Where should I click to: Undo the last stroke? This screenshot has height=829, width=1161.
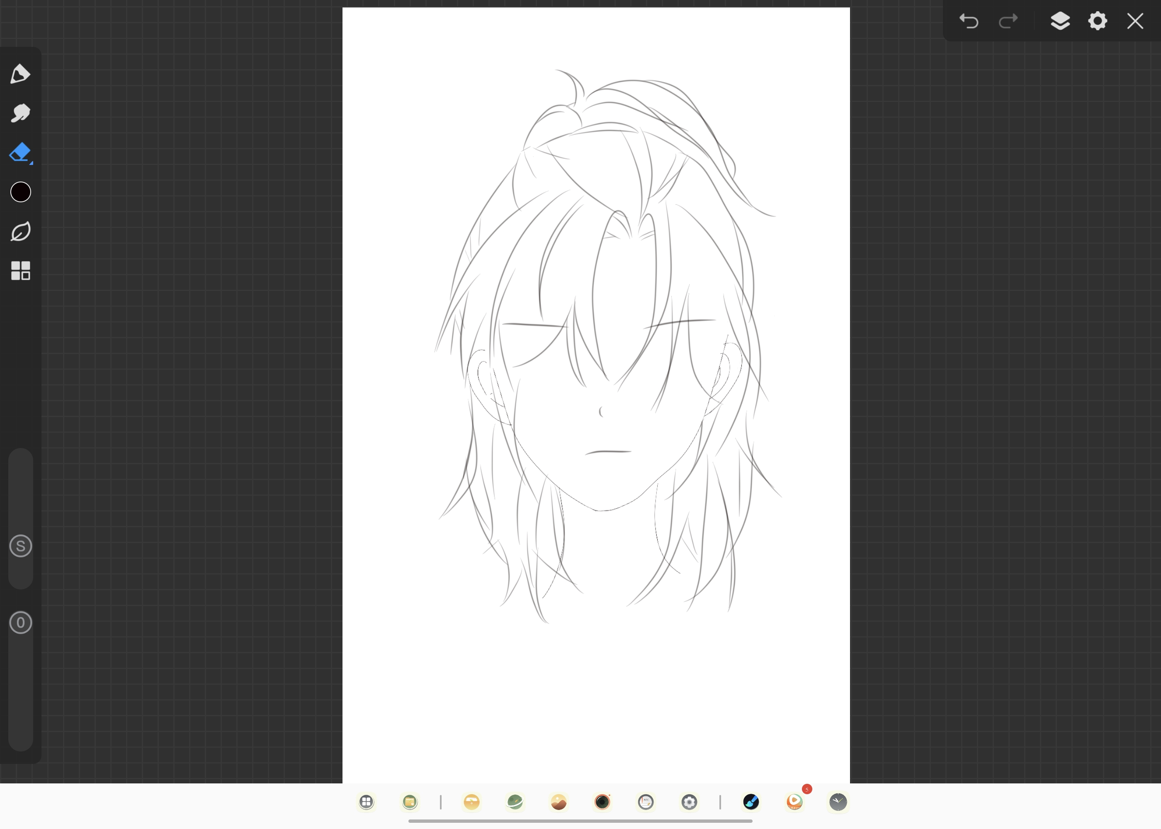tap(969, 21)
